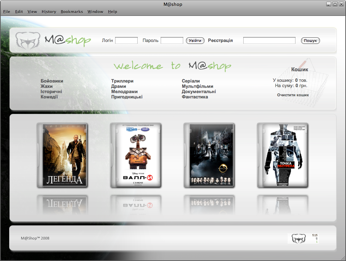Select the Фантастика category
The height and width of the screenshot is (261, 346).
pos(195,97)
